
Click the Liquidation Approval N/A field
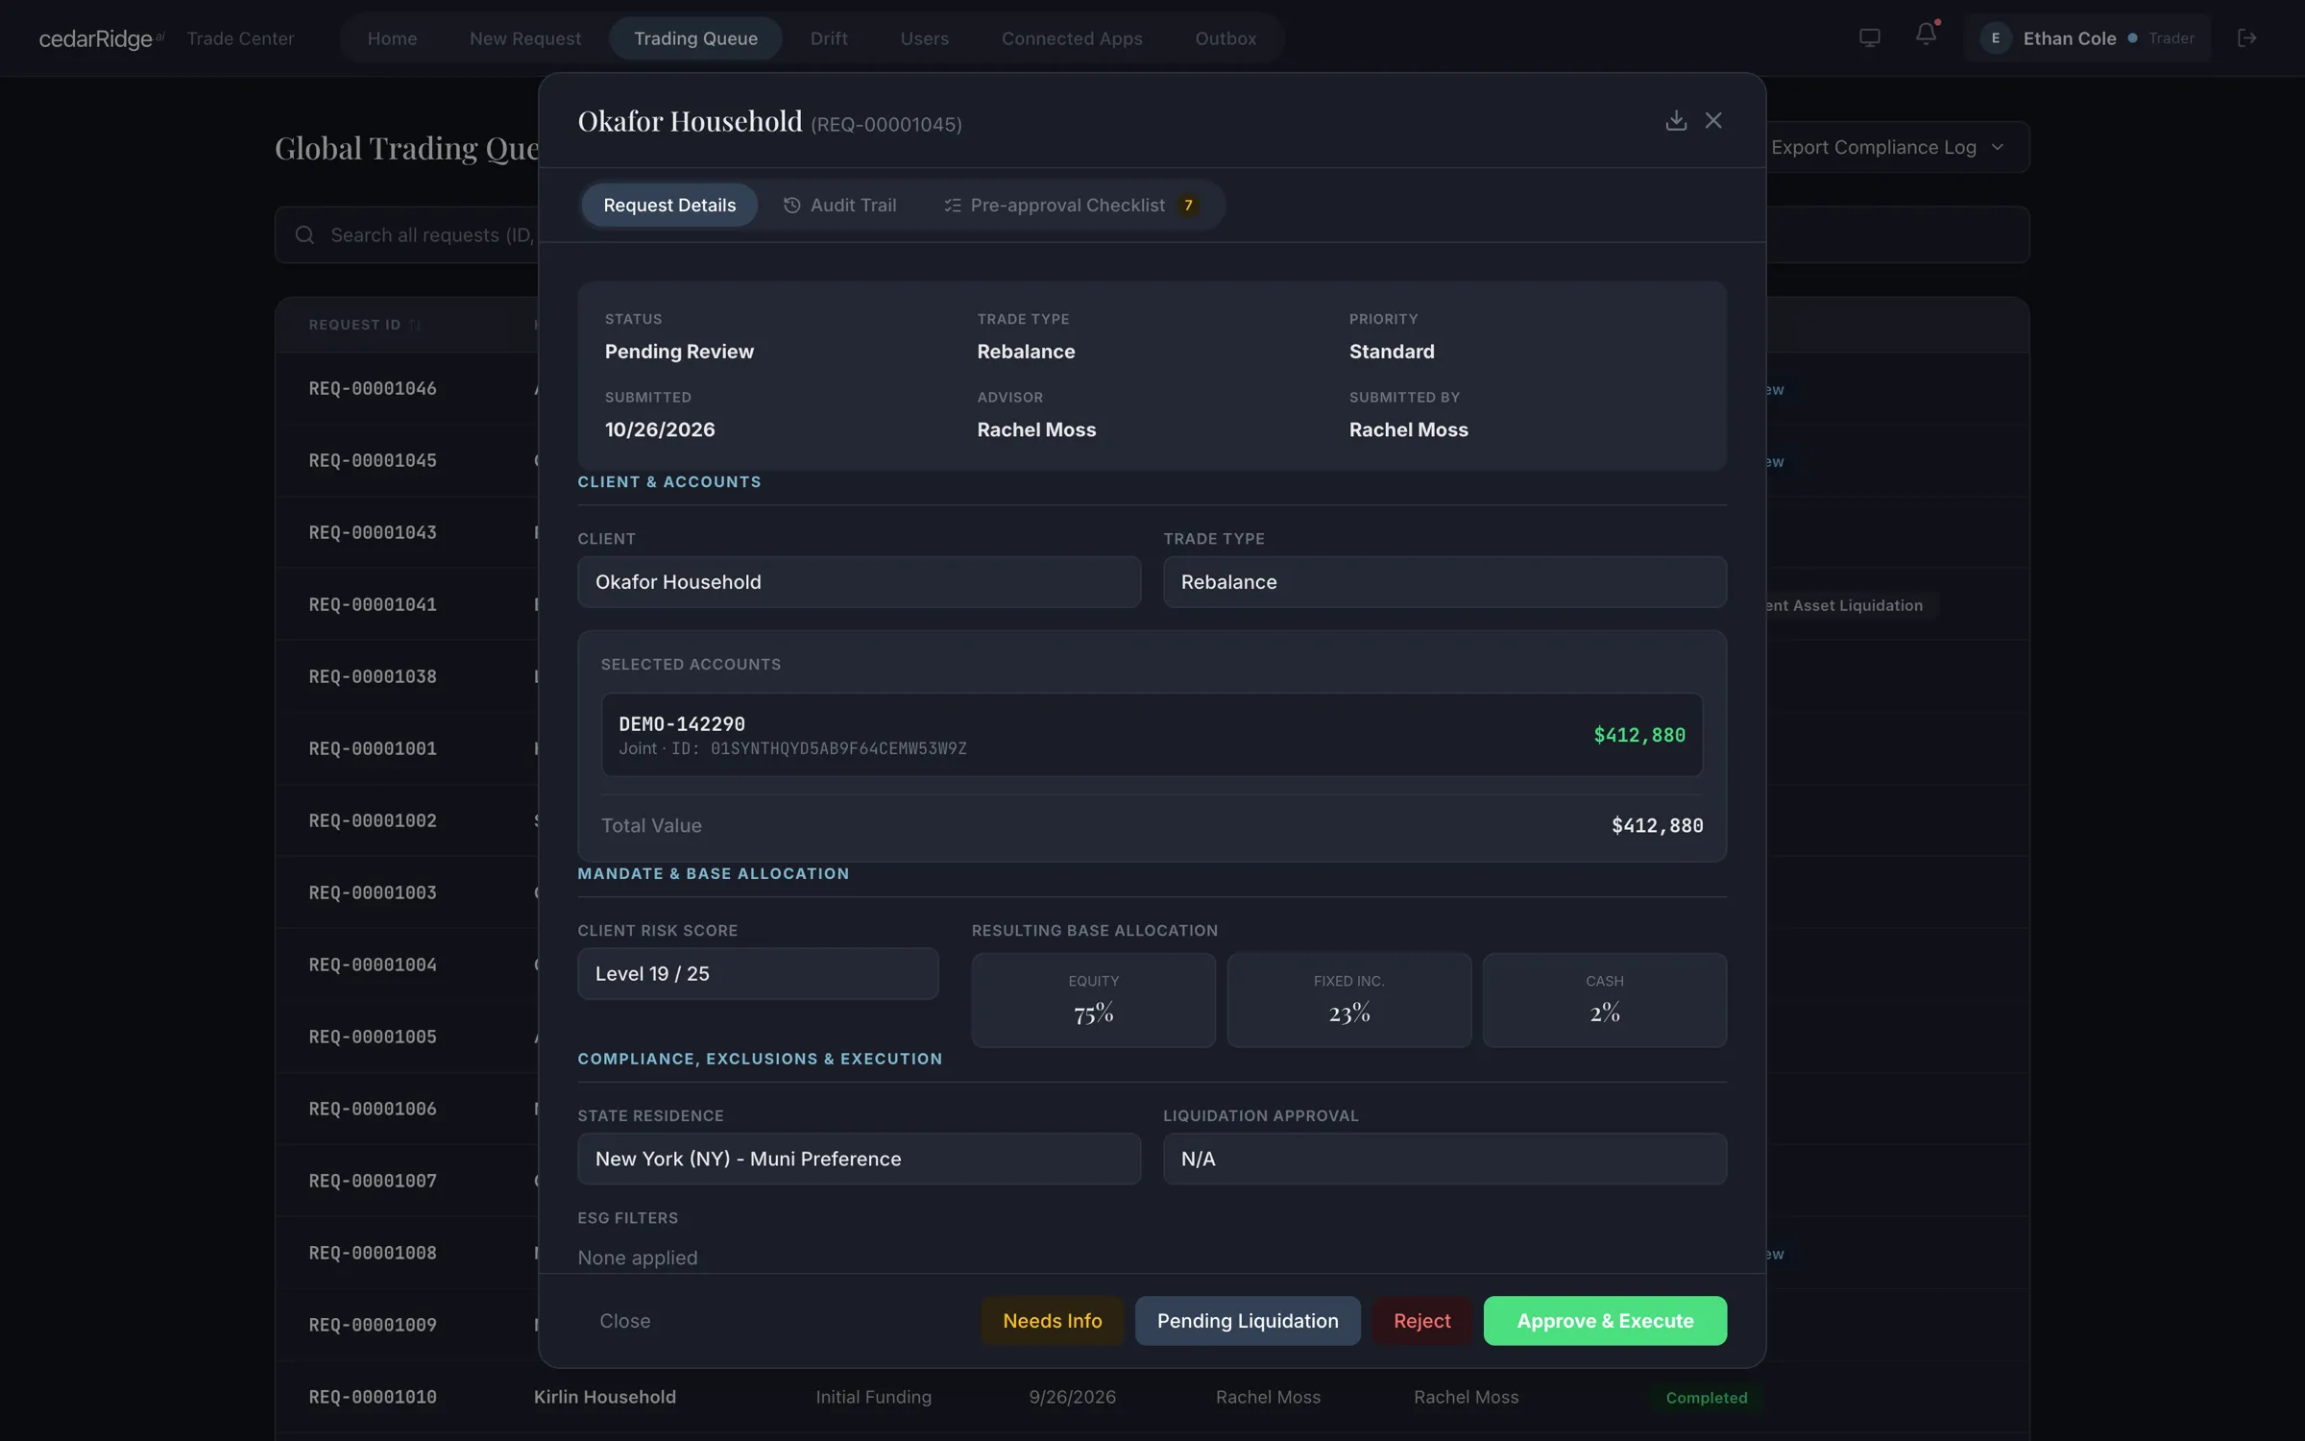1444,1158
